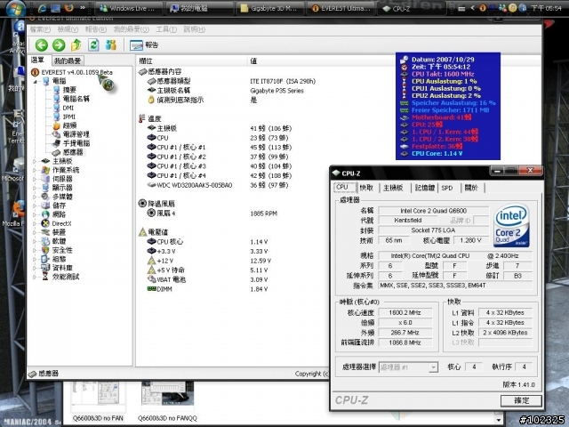Open the users icon in EVEREST toolbar
The width and height of the screenshot is (569, 427).
[x=111, y=45]
